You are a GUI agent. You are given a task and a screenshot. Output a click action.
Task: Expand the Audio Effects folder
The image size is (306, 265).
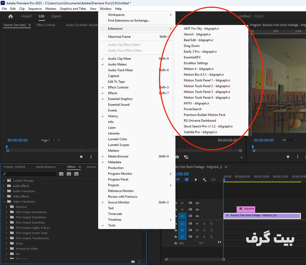[x=4, y=186]
